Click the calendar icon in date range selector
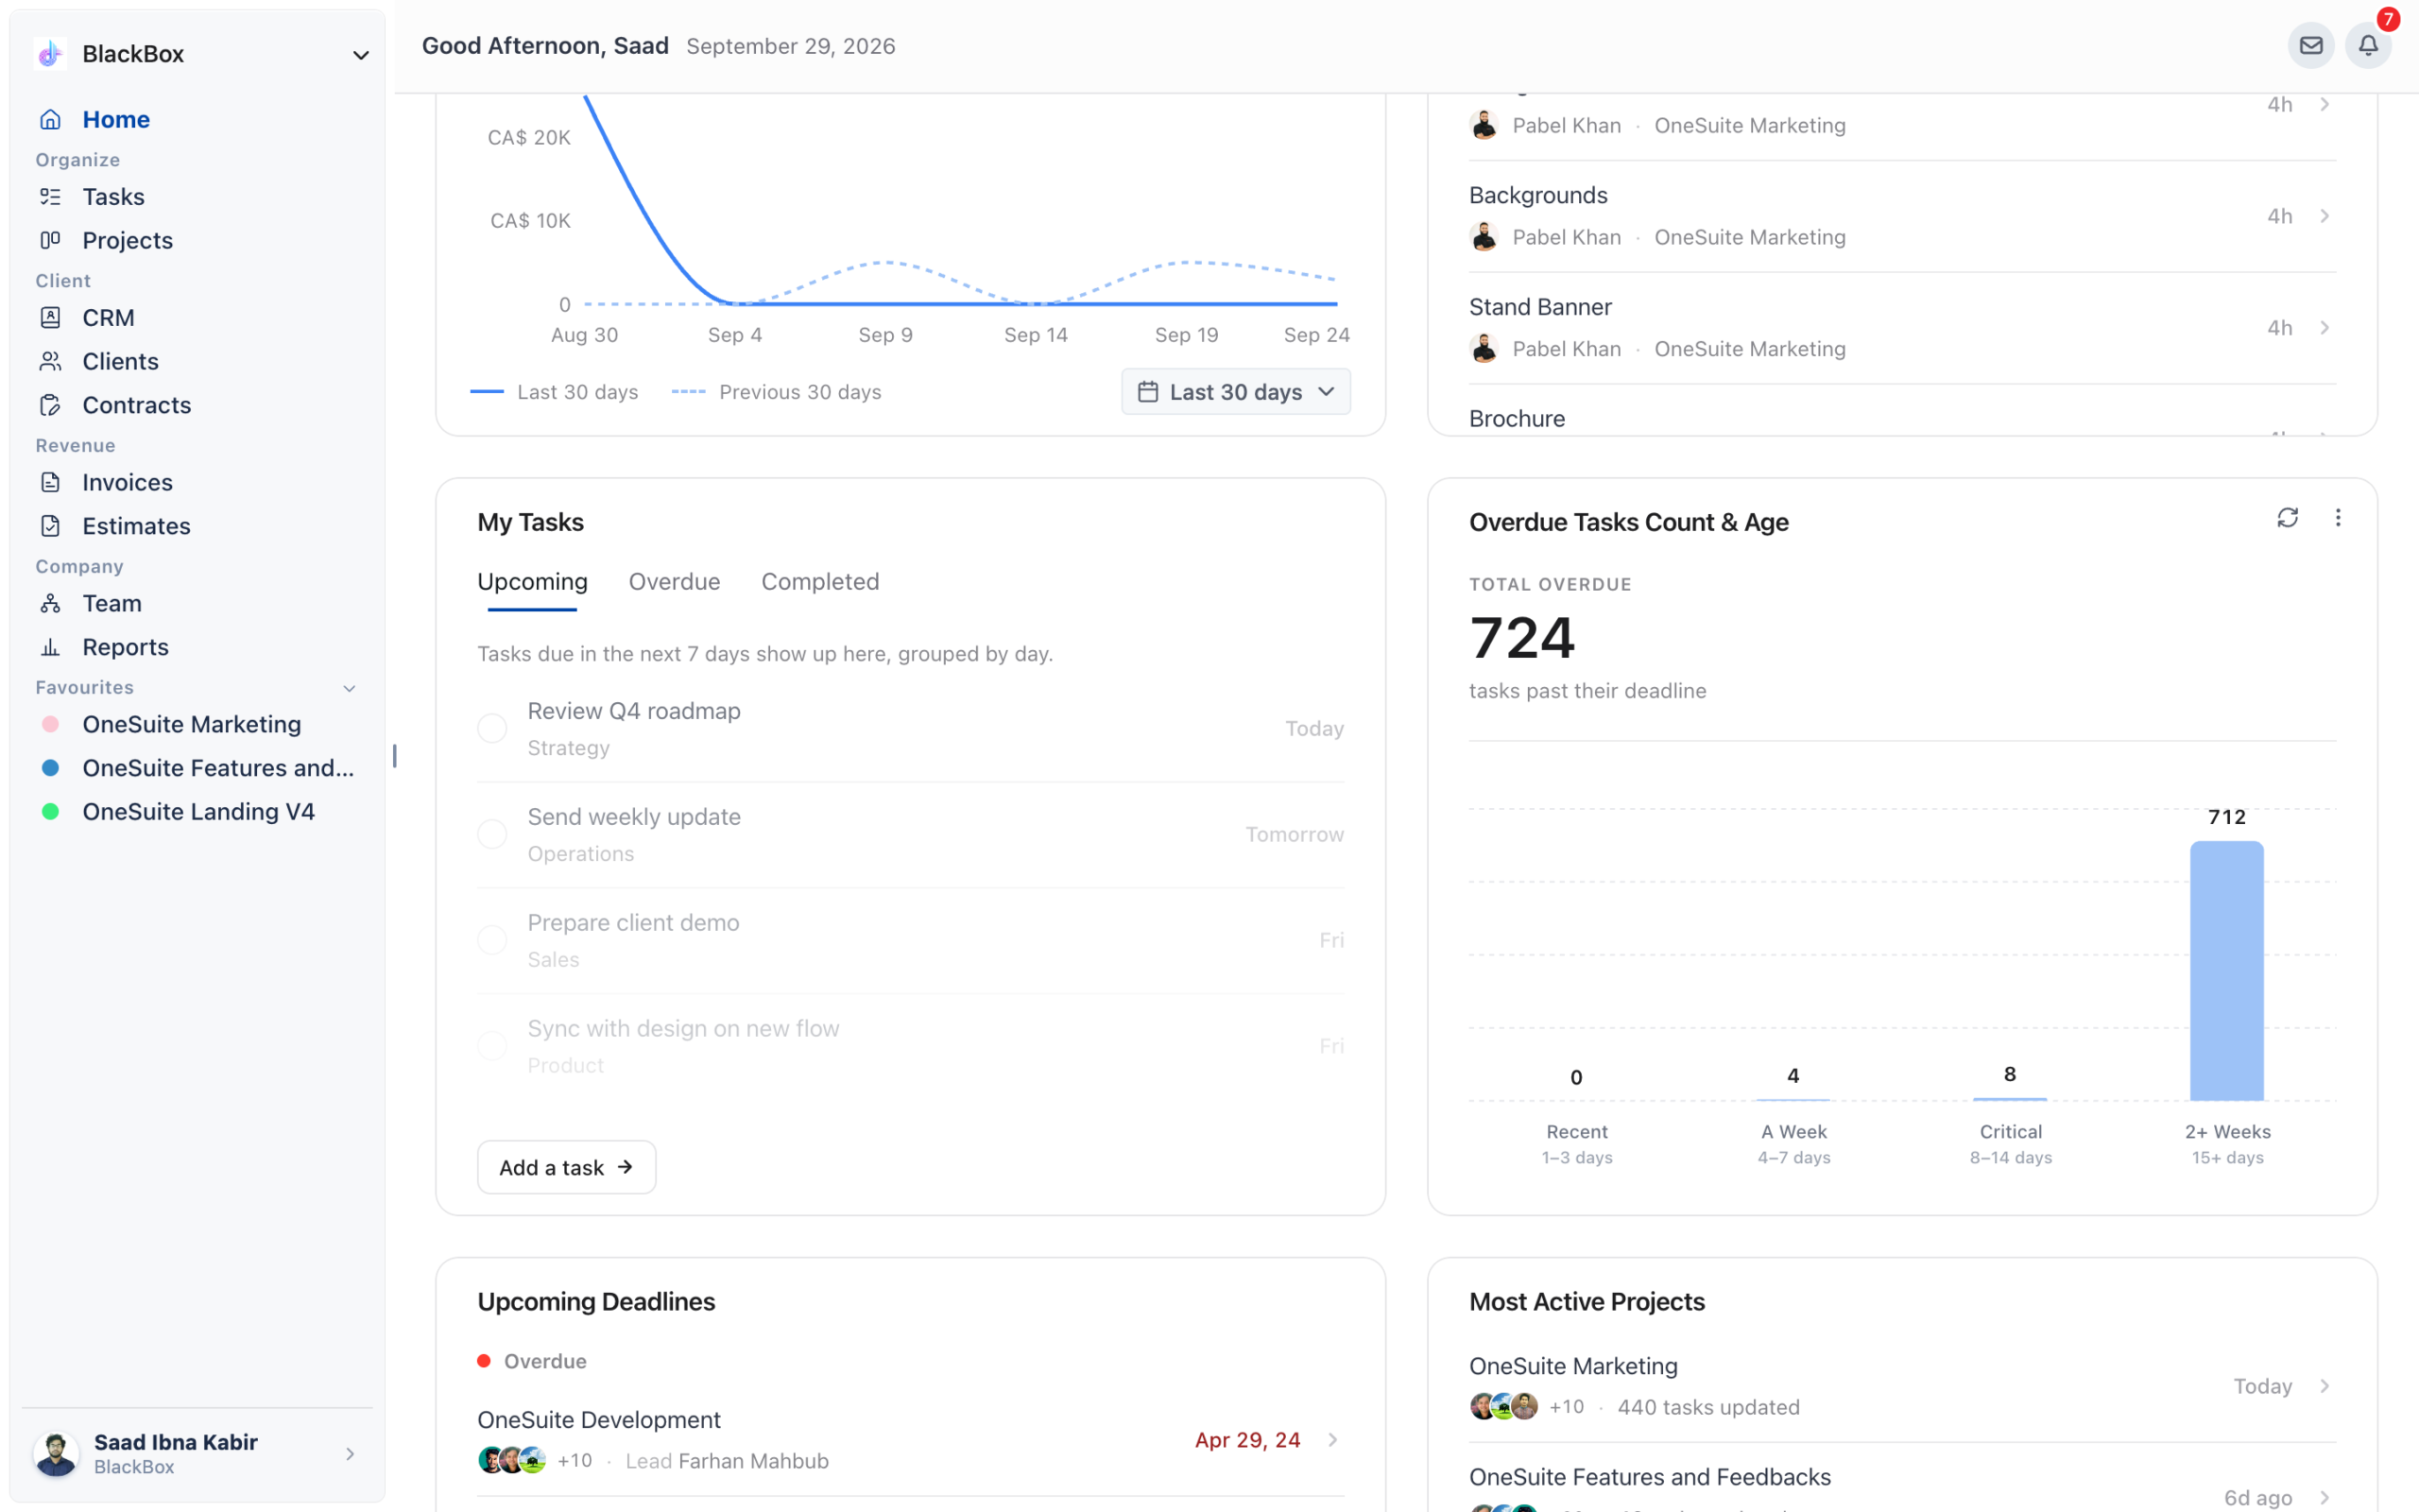This screenshot has height=1512, width=2419. click(1147, 392)
